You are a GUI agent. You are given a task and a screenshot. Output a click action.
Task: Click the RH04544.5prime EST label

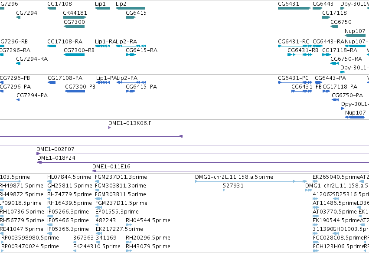148,220
